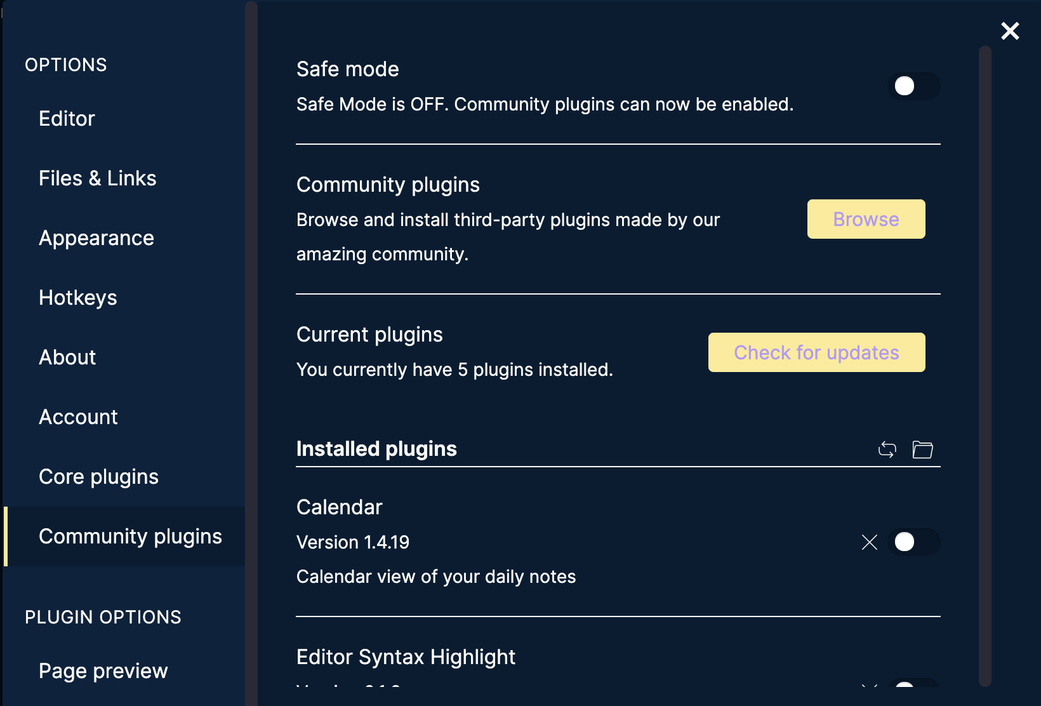Turn on Safe mode
The image size is (1041, 706).
point(913,86)
